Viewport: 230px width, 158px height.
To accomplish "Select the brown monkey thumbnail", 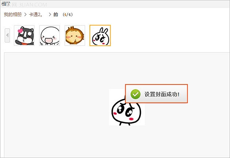I will point(75,35).
